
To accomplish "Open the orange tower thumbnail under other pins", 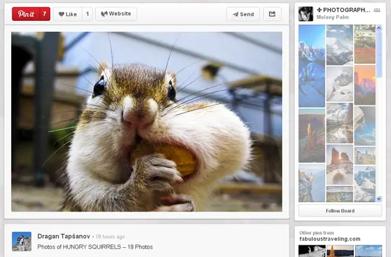I will [340, 251].
